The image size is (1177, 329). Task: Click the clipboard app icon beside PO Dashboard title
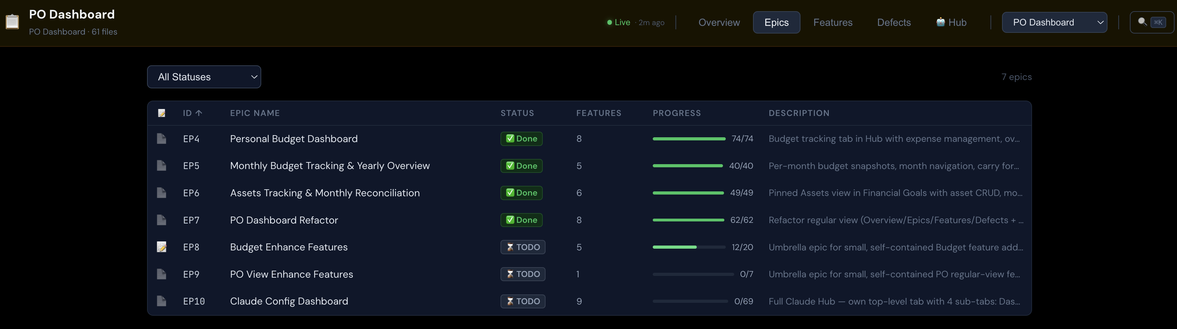pos(12,21)
